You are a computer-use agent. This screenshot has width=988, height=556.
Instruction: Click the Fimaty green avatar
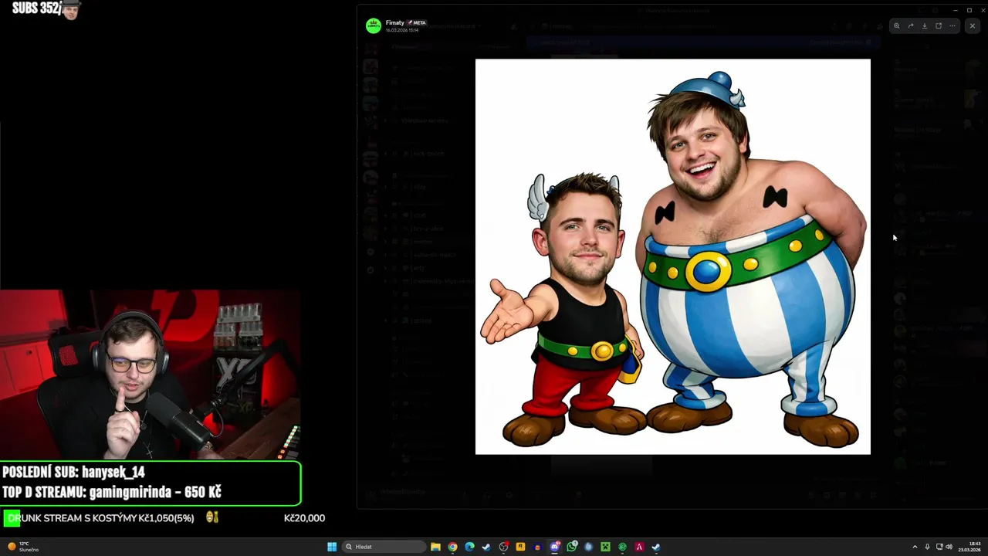coord(374,25)
